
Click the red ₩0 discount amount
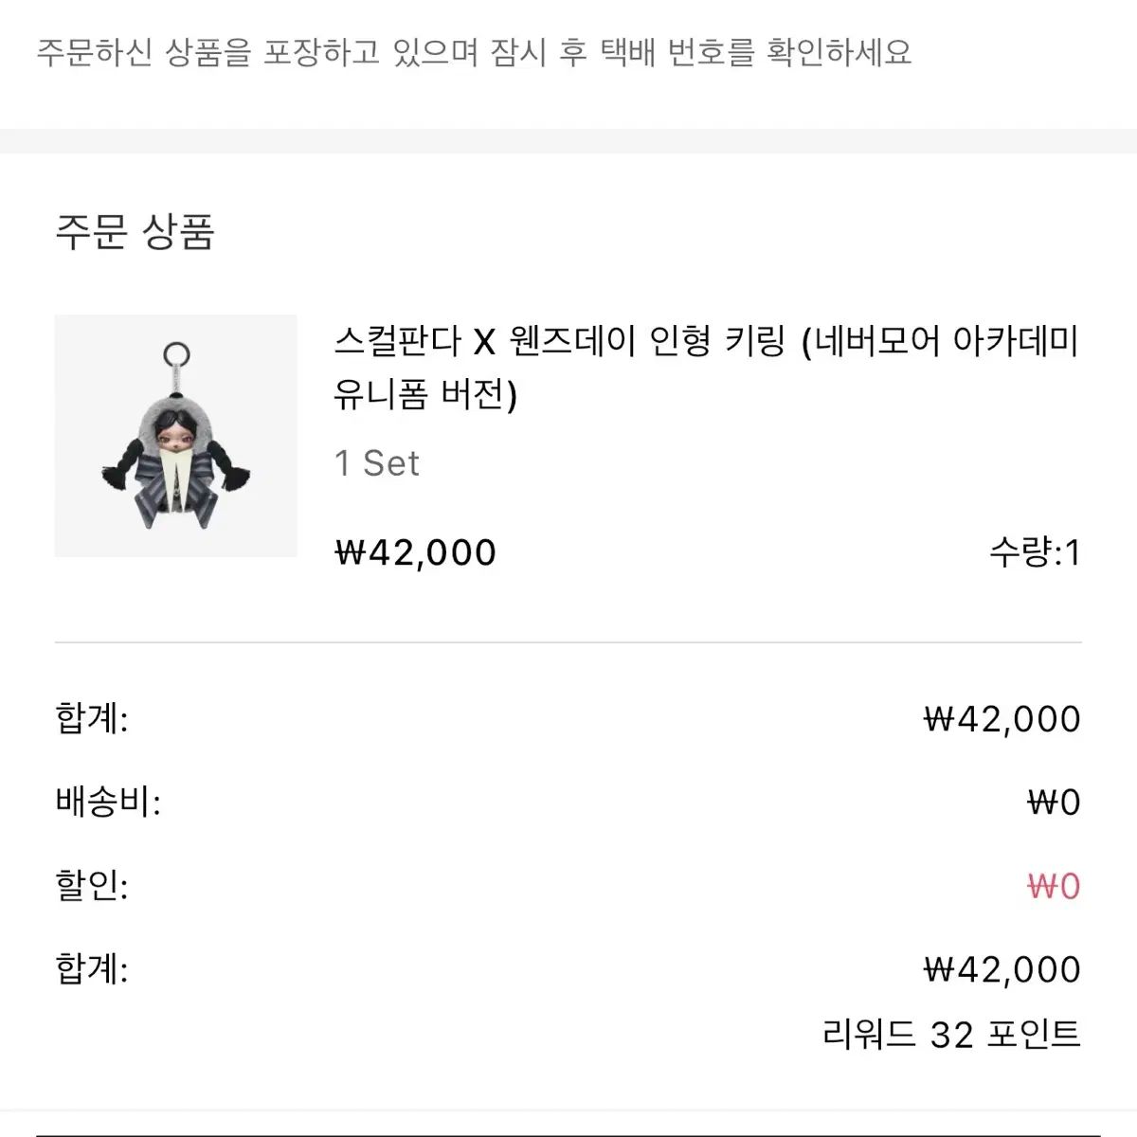[x=1054, y=886]
